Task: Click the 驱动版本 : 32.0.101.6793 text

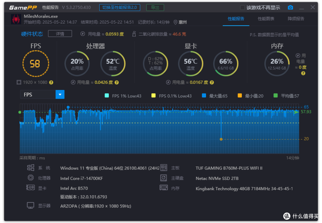Action: click(x=83, y=197)
